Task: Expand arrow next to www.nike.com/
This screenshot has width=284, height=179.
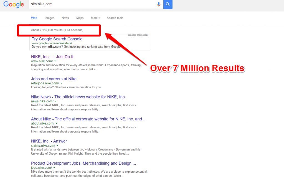Action: [x=55, y=61]
